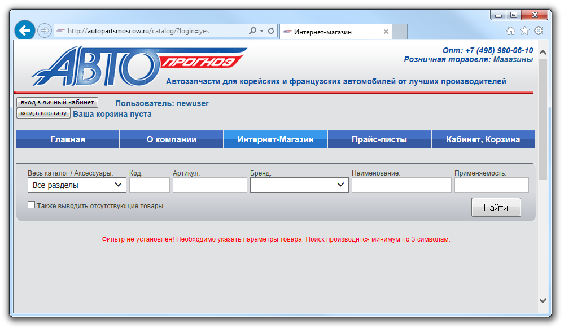Click the page refresh icon
The width and height of the screenshot is (564, 328).
point(271,31)
